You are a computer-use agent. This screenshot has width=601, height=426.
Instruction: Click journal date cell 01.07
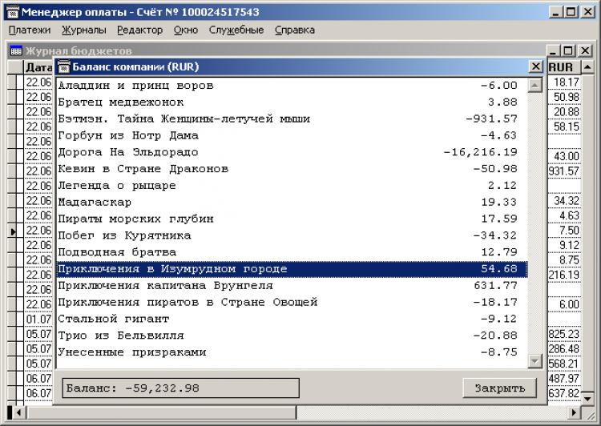[x=38, y=319]
